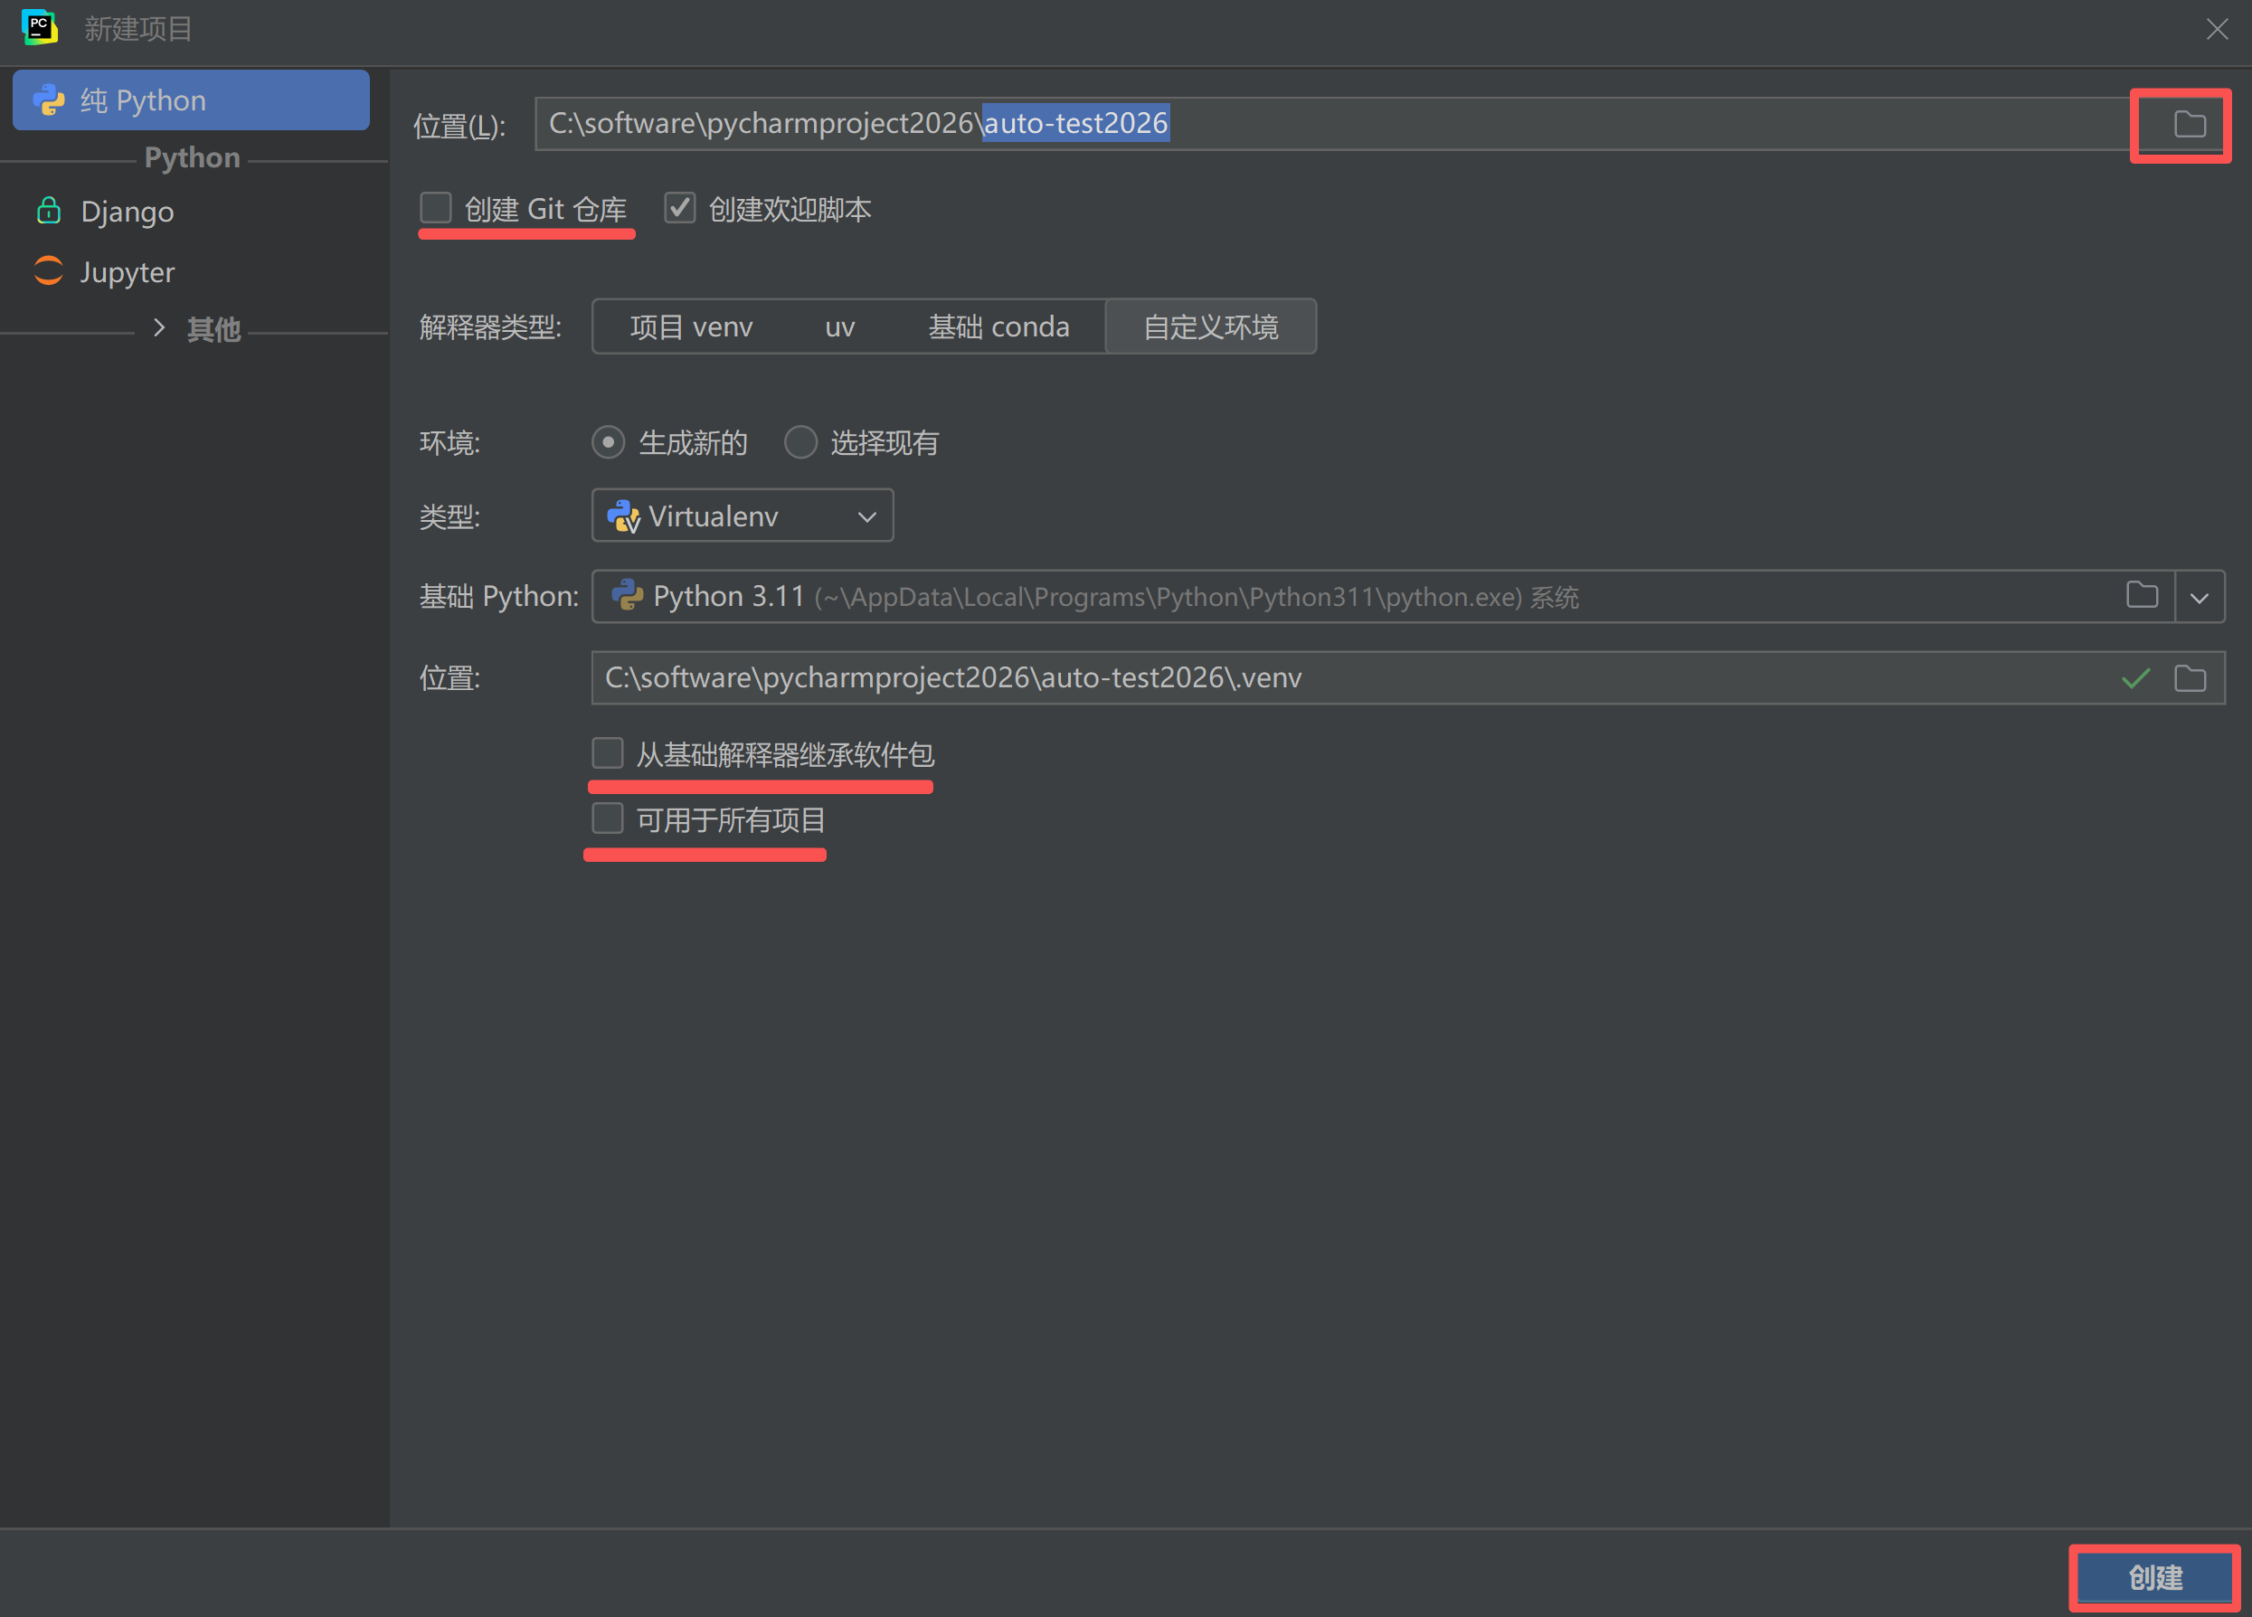Click the 创建 button
Screen dimensions: 2252x1617
point(2154,1577)
